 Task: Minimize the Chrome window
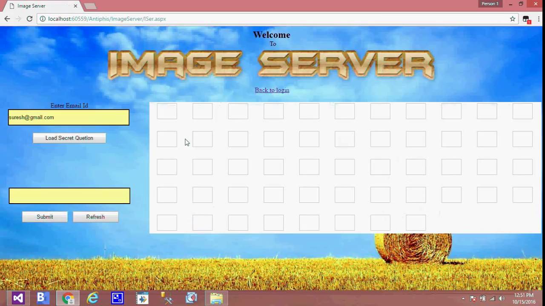pyautogui.click(x=511, y=4)
